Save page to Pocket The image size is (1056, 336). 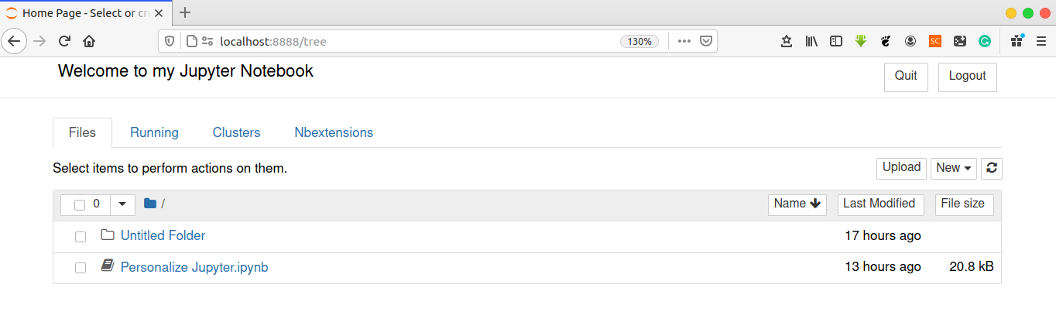coord(706,42)
